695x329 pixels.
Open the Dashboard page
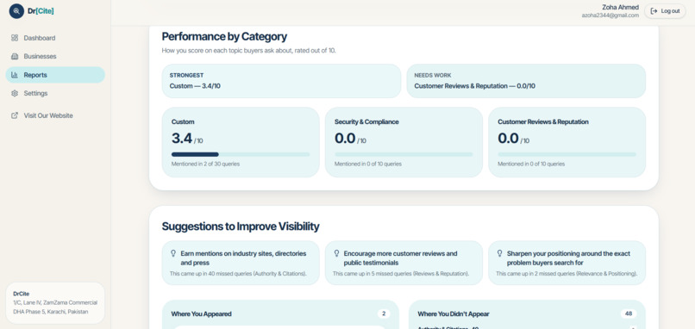coord(55,38)
